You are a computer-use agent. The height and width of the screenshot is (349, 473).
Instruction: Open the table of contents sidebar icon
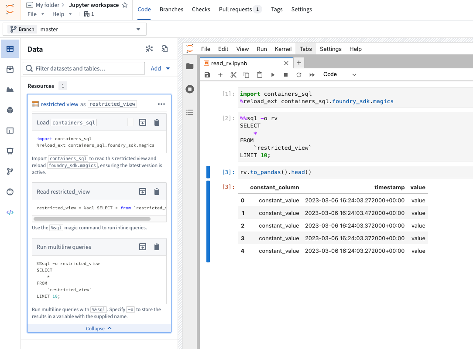pyautogui.click(x=190, y=112)
